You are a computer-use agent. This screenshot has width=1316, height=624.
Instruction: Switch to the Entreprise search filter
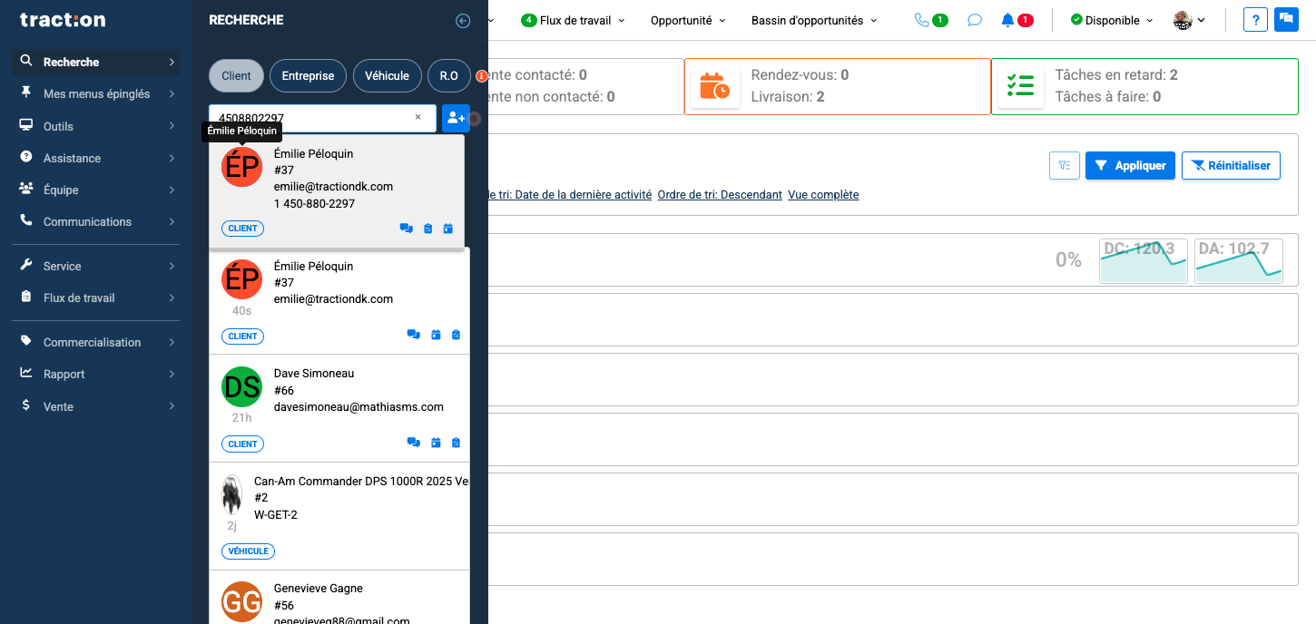click(x=308, y=75)
